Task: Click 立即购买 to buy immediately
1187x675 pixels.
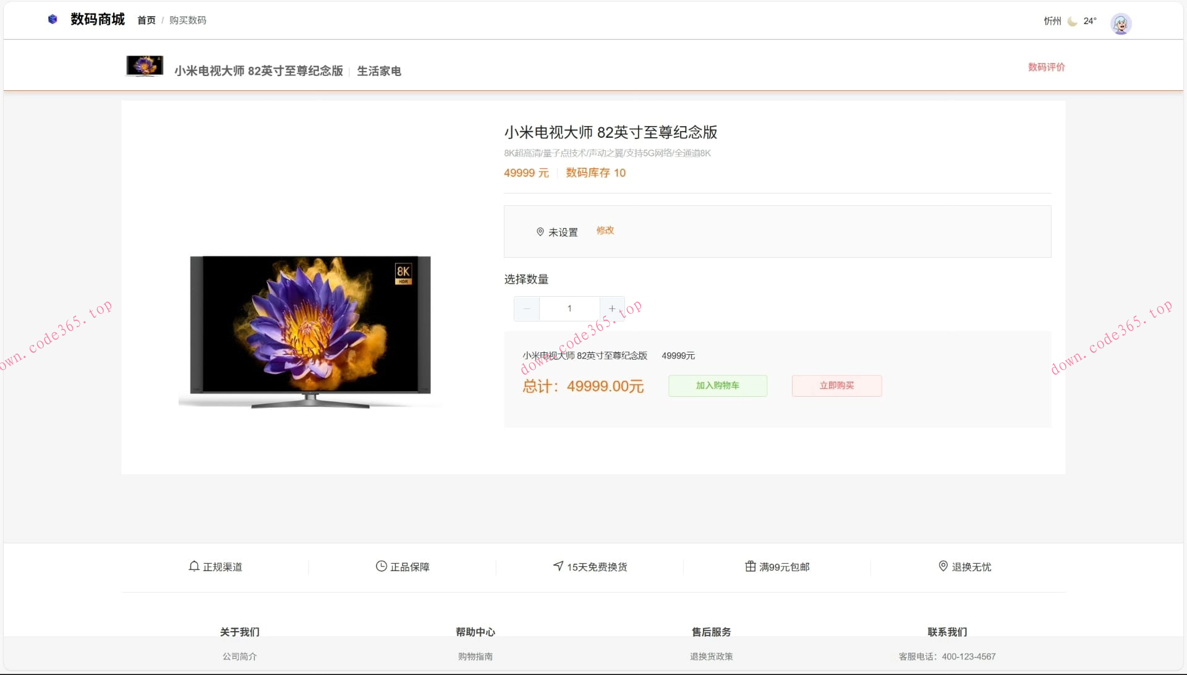Action: coord(836,386)
